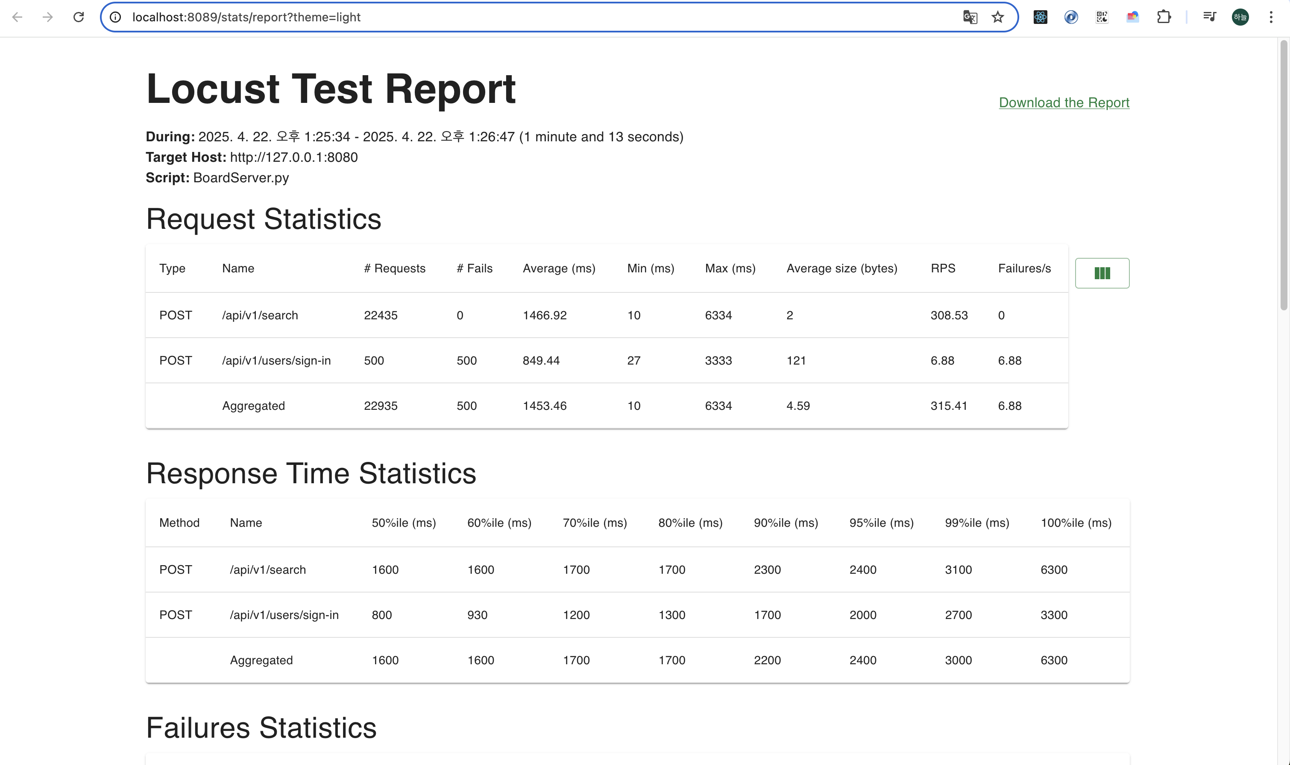Click the "Type" column header
The width and height of the screenshot is (1290, 765).
pyautogui.click(x=172, y=269)
